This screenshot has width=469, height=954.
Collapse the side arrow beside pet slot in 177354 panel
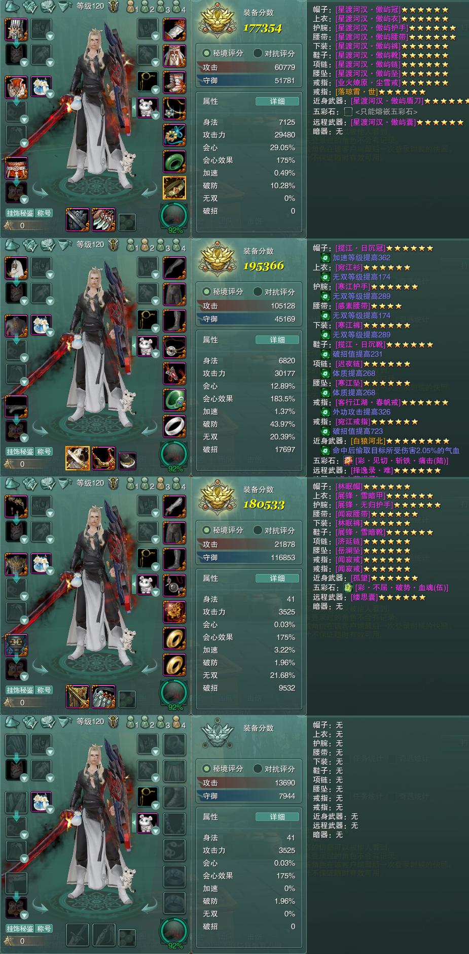click(x=134, y=108)
